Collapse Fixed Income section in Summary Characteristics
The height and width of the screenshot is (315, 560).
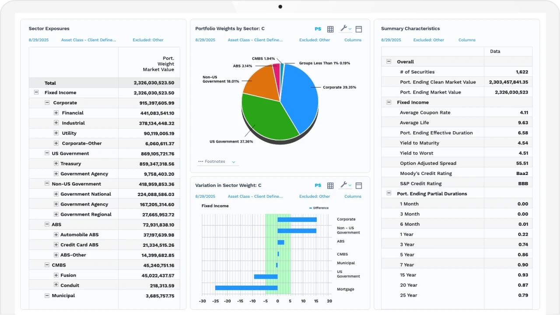coord(389,102)
